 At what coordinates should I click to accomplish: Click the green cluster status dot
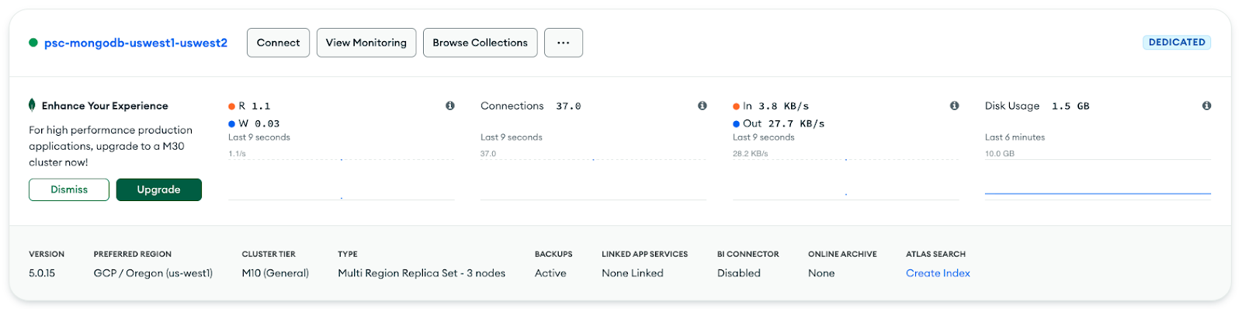(33, 43)
